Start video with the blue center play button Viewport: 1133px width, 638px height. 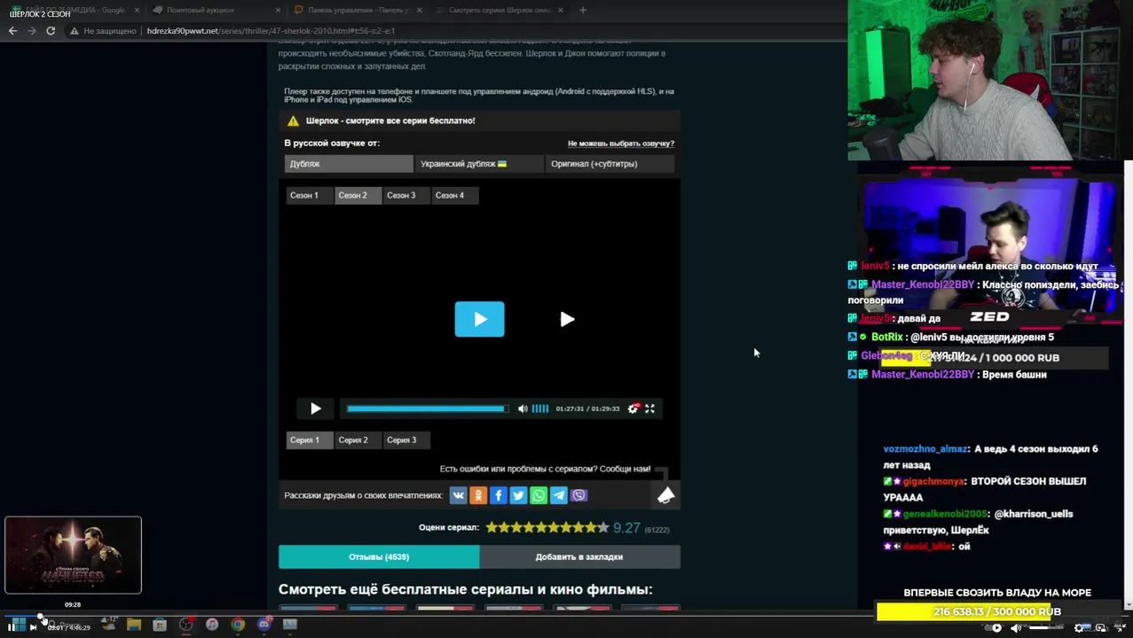[x=480, y=319]
